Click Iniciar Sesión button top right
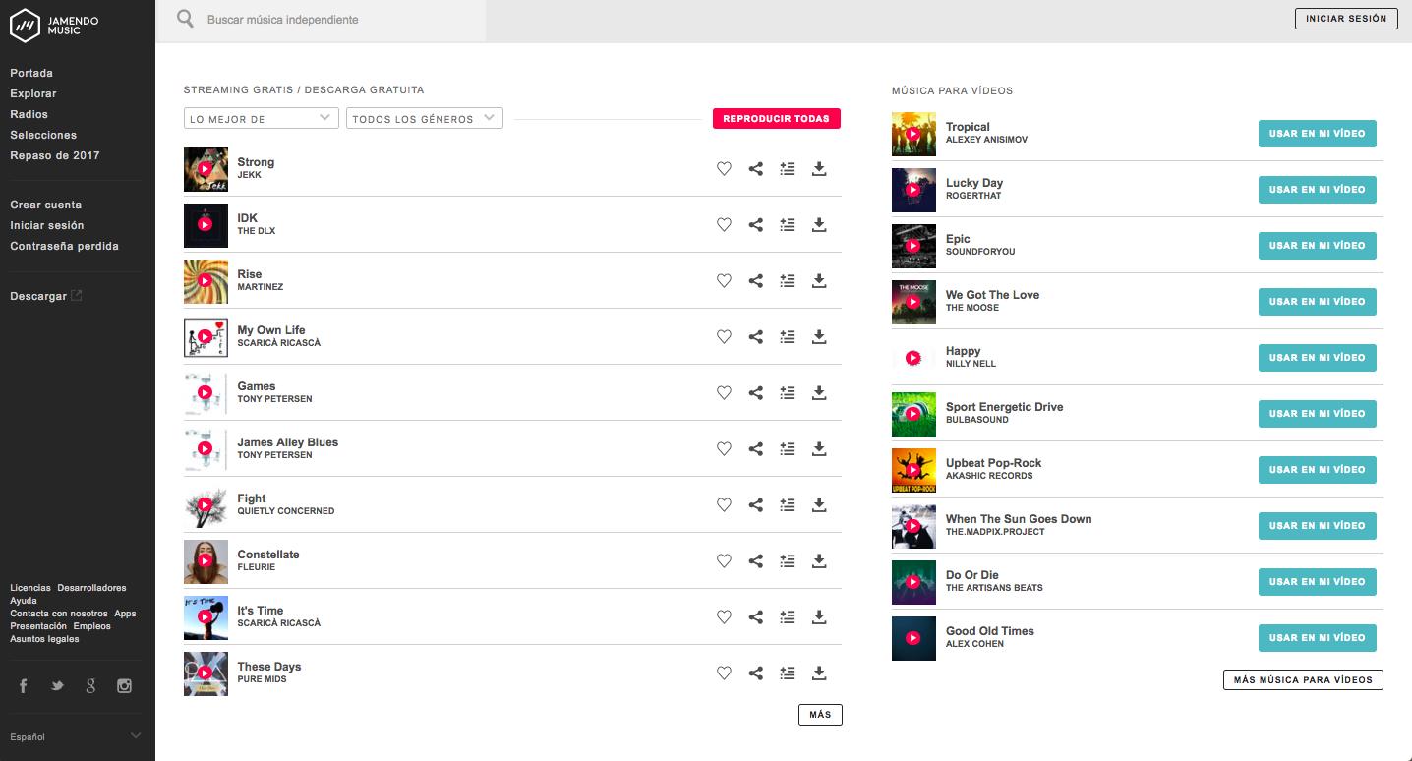 coord(1346,19)
